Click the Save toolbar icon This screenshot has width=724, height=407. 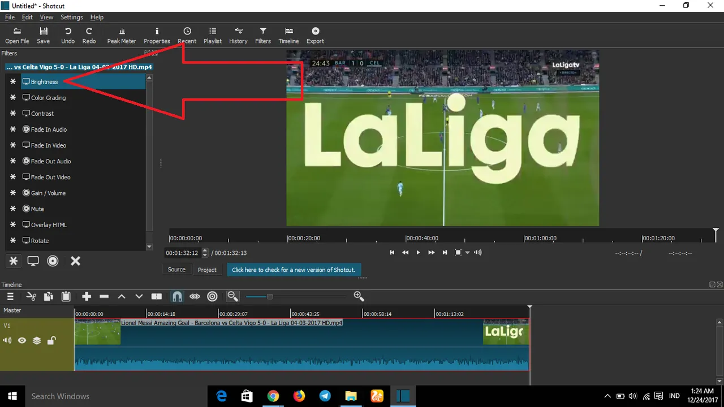pyautogui.click(x=44, y=36)
